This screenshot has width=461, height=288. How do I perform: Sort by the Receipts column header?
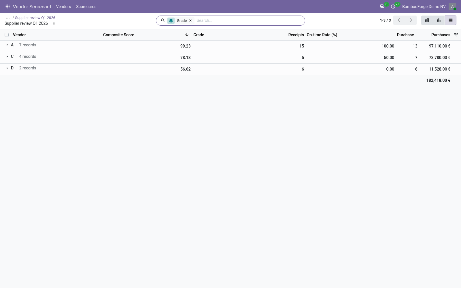(x=296, y=35)
